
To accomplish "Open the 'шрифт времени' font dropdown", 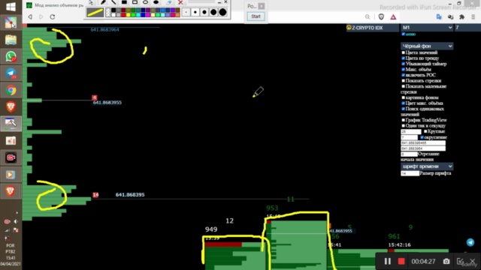I will pos(427,166).
